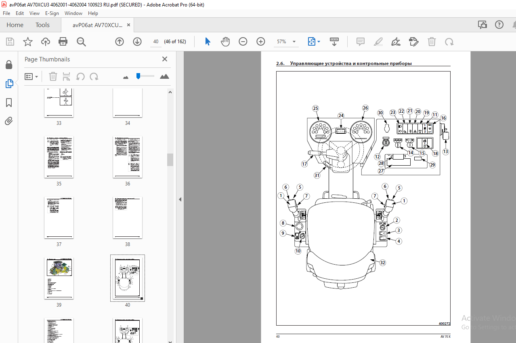This screenshot has width=516, height=343.
Task: Toggle the Page Thumbnails sidebar icon
Action: click(x=9, y=84)
